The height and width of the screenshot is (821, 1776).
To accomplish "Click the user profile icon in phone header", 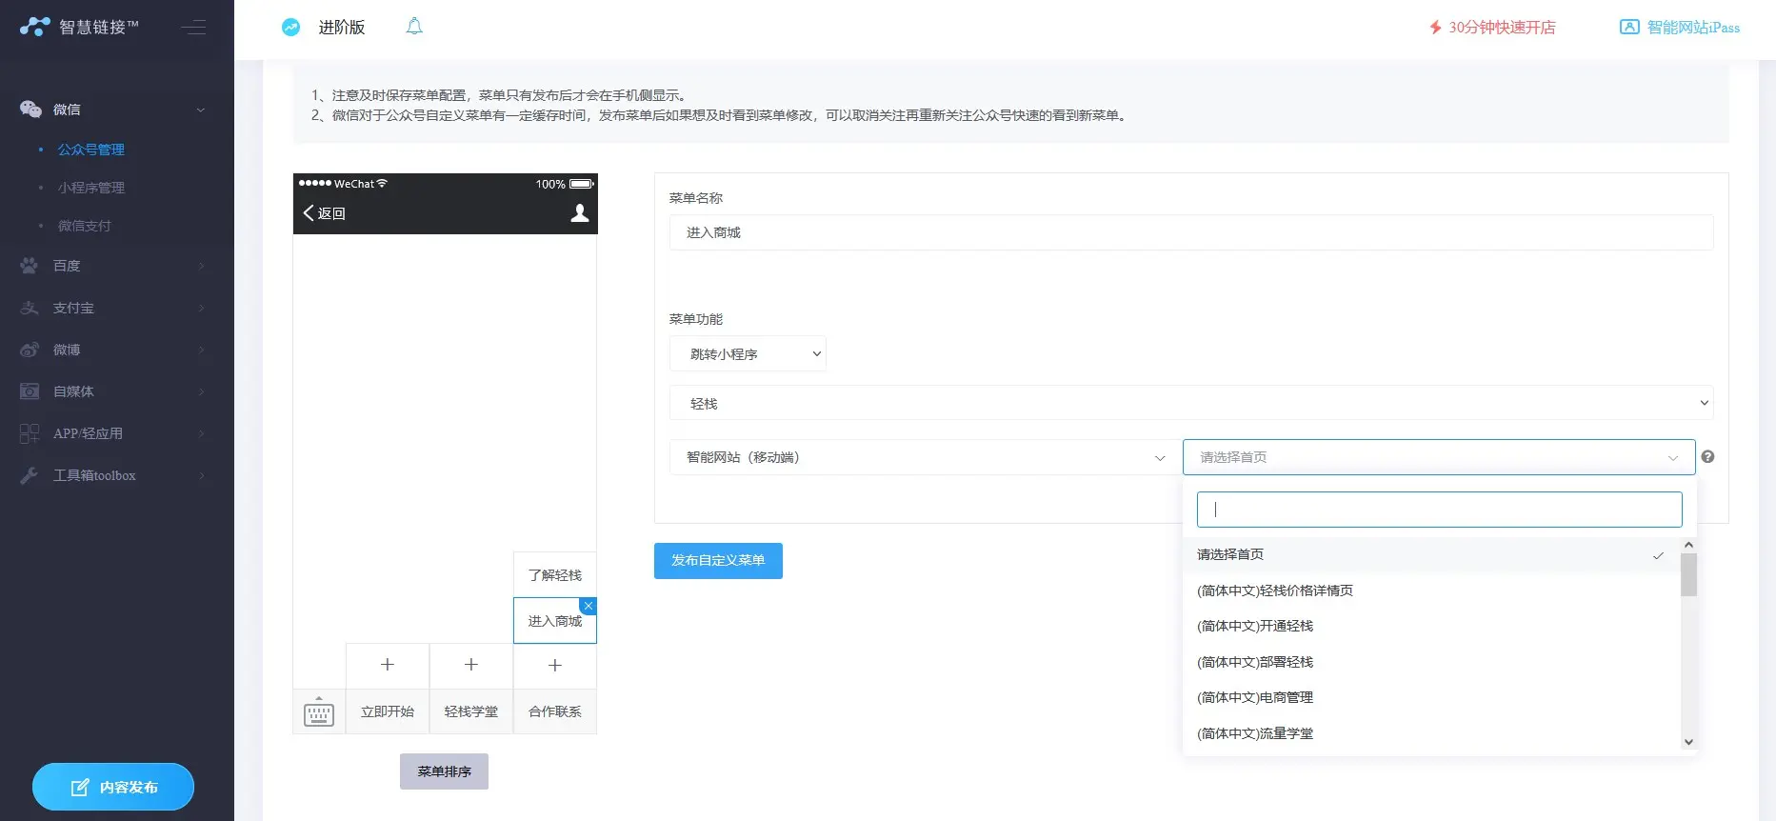I will point(579,213).
